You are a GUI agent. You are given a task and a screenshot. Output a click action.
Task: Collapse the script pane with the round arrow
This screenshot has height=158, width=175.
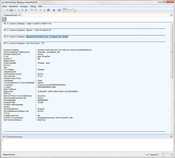click(x=171, y=15)
